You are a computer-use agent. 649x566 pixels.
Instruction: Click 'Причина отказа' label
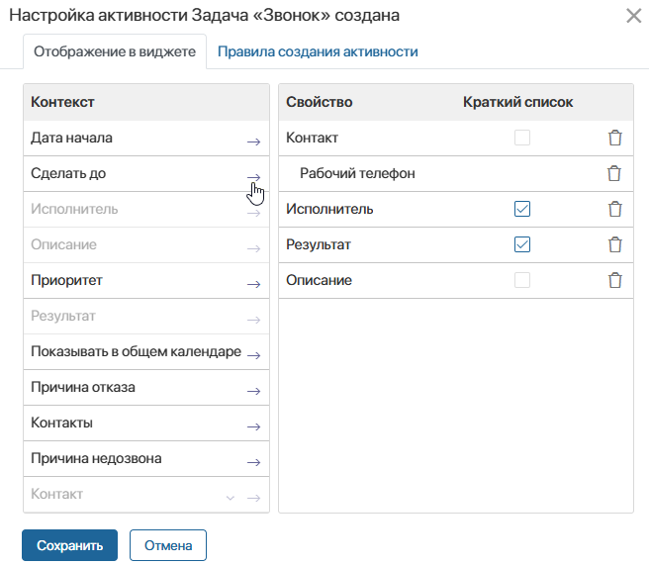pyautogui.click(x=83, y=387)
